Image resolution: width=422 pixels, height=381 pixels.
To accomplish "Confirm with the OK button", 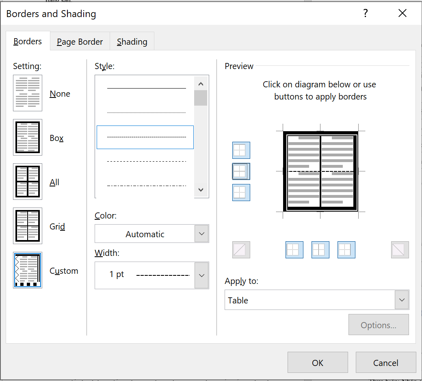I will (x=318, y=362).
